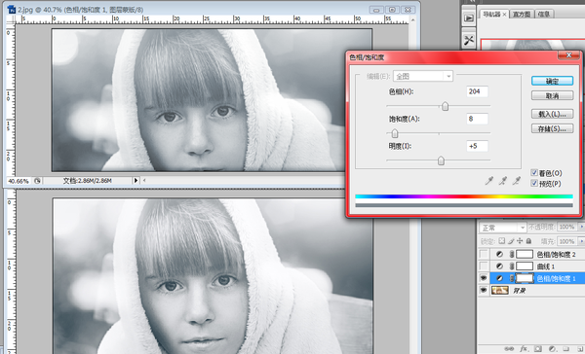Image resolution: width=585 pixels, height=354 pixels.
Task: Open the 正常 blend mode dropdown
Action: pos(502,227)
